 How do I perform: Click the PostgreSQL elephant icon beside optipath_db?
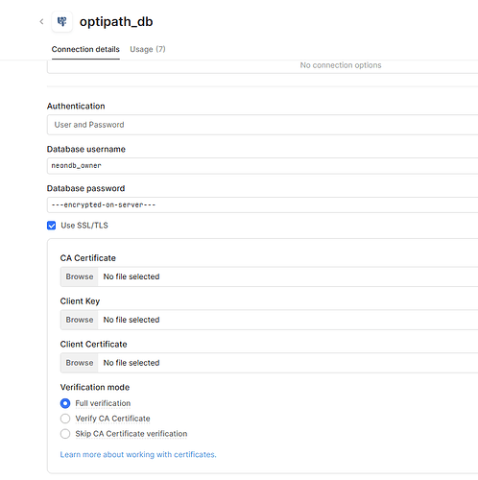coord(62,22)
